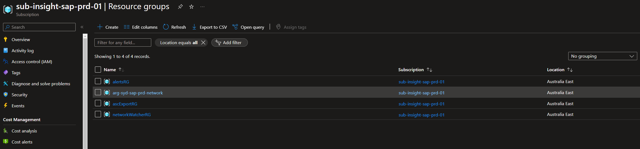
Task: Pin the Resource groups page
Action: point(180,7)
